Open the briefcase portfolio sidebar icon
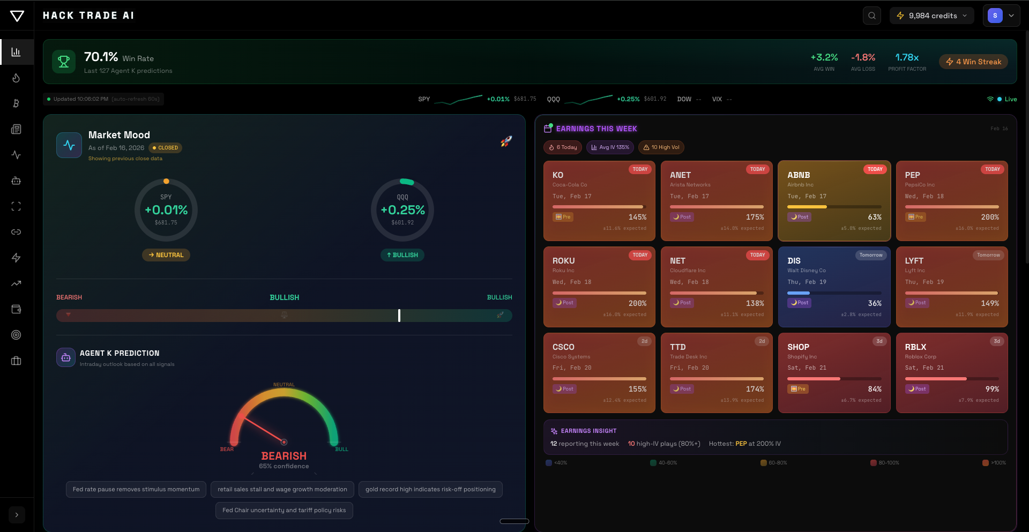The height and width of the screenshot is (532, 1029). [x=16, y=361]
